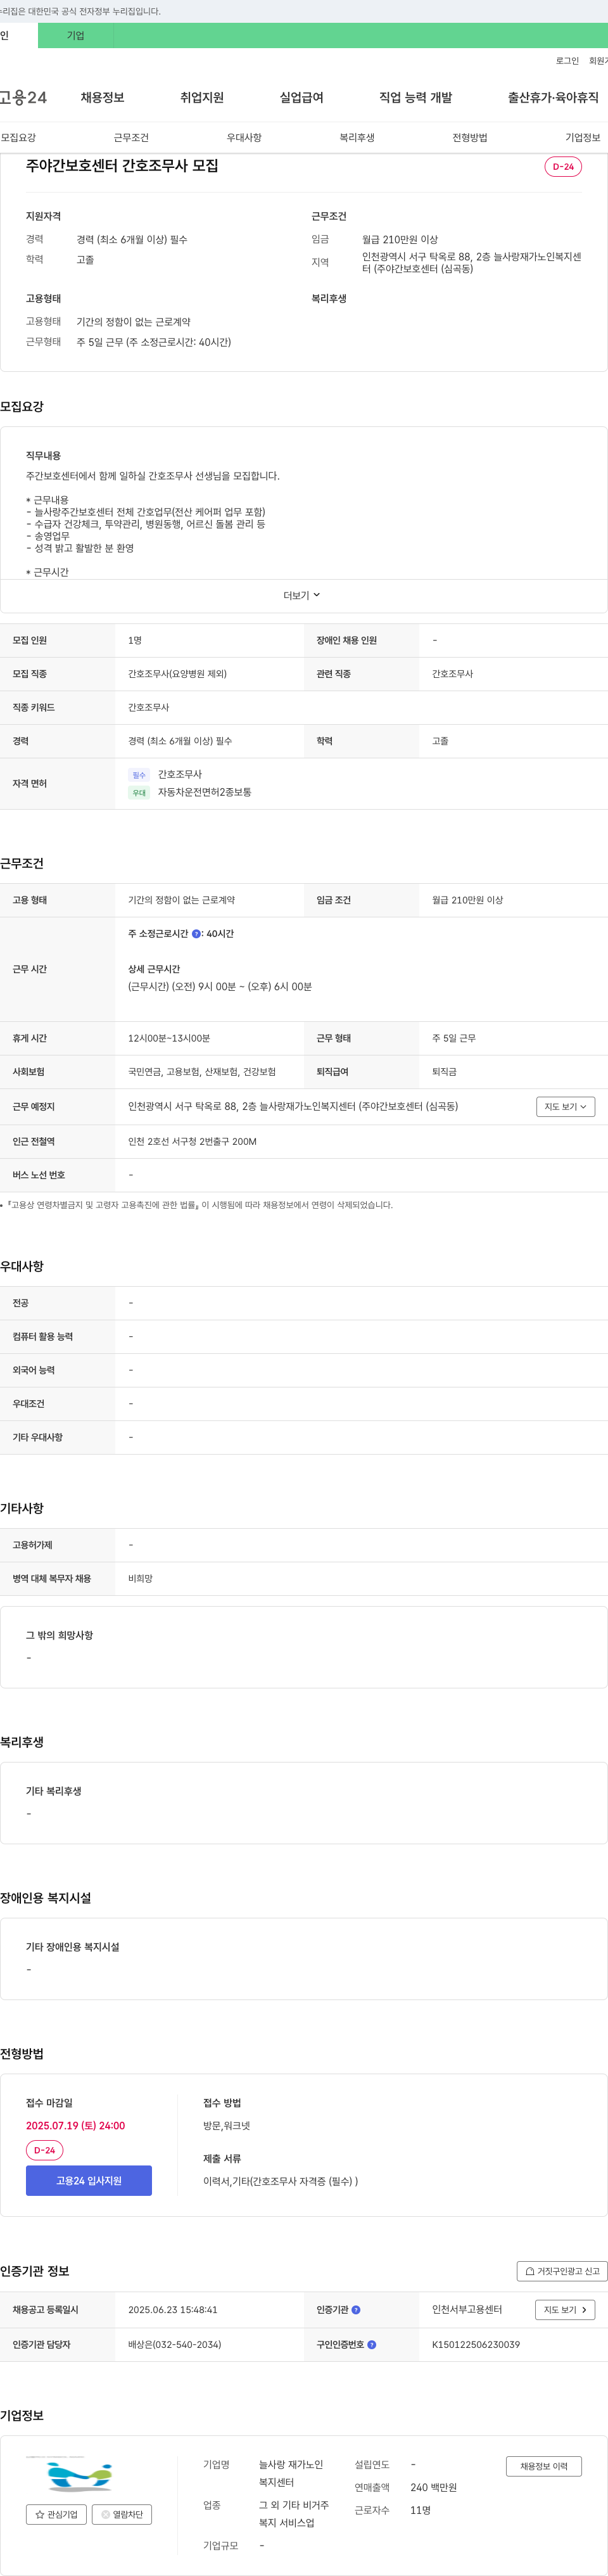The width and height of the screenshot is (608, 2576).
Task: Click 240 백만원 annual sales value
Action: tap(433, 2487)
